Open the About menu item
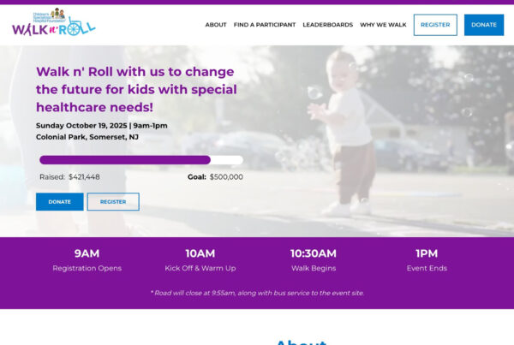514x345 pixels. point(216,25)
